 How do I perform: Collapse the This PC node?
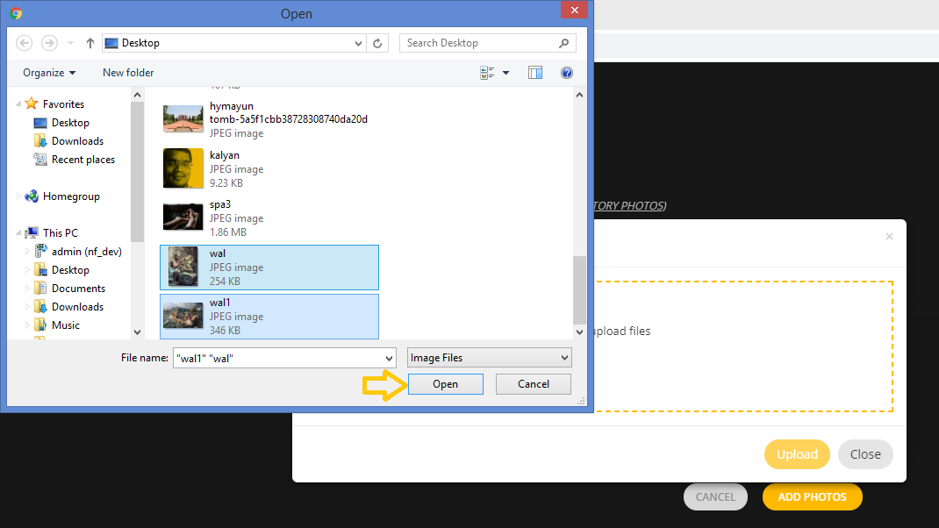(18, 233)
